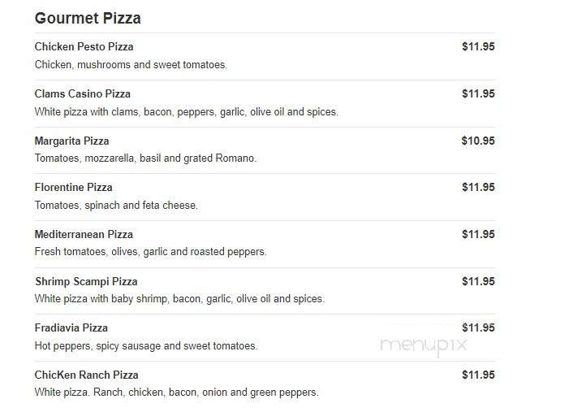Click the spinach and feta cheese description
The width and height of the screenshot is (569, 412).
tap(116, 205)
